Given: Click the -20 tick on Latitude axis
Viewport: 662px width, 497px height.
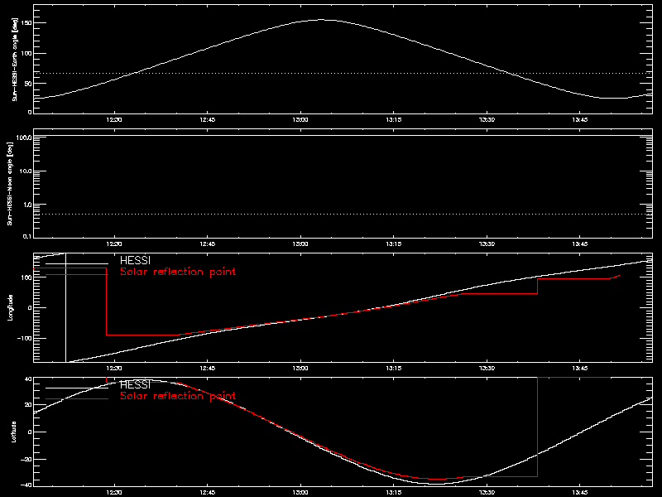Looking at the screenshot, I should pyautogui.click(x=26, y=459).
